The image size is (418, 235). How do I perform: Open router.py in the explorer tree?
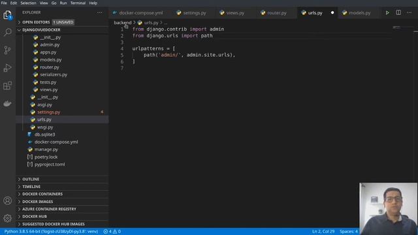click(50, 67)
